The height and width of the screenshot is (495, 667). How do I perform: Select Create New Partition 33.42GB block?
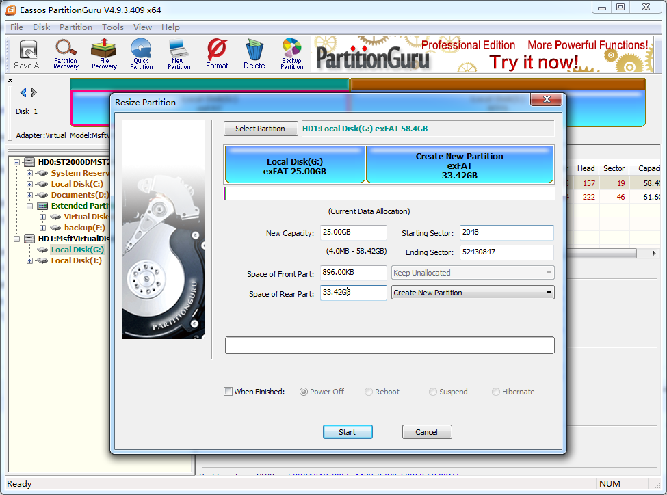click(x=460, y=165)
